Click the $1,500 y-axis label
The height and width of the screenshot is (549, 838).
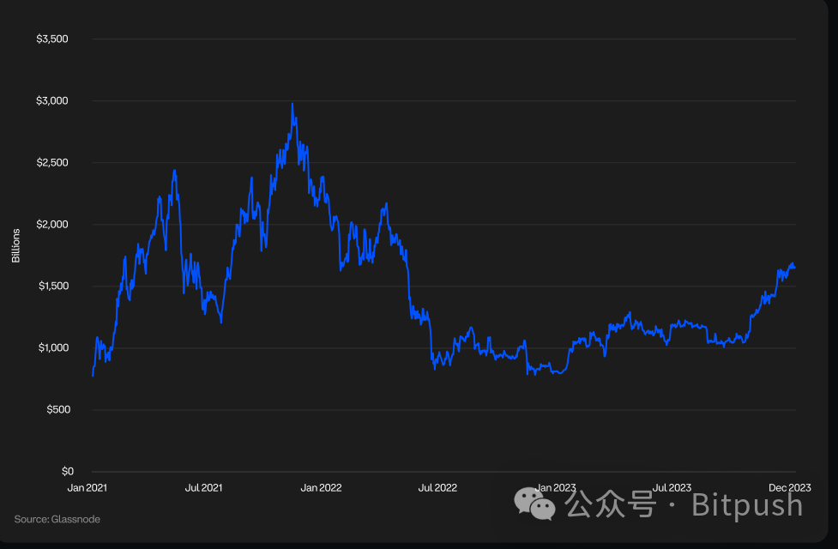tap(53, 286)
